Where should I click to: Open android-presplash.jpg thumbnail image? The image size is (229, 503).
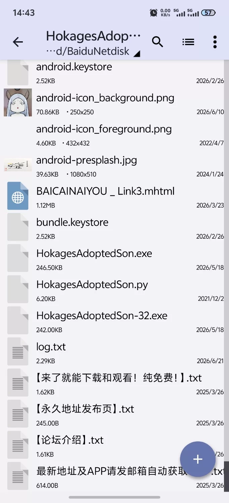click(x=18, y=165)
